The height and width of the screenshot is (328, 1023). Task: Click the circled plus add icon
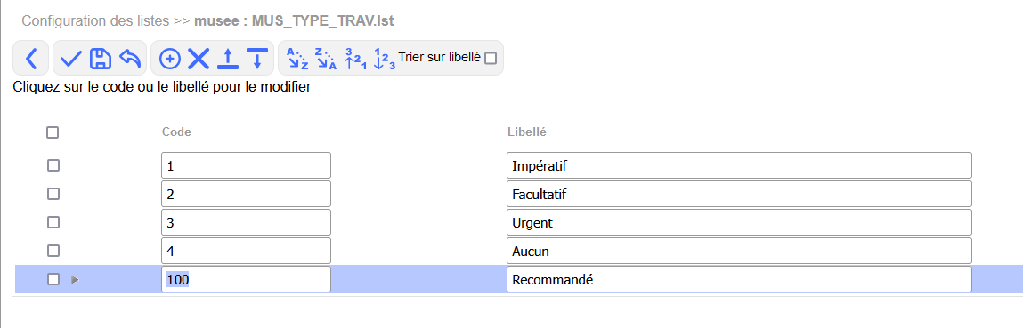pyautogui.click(x=170, y=59)
